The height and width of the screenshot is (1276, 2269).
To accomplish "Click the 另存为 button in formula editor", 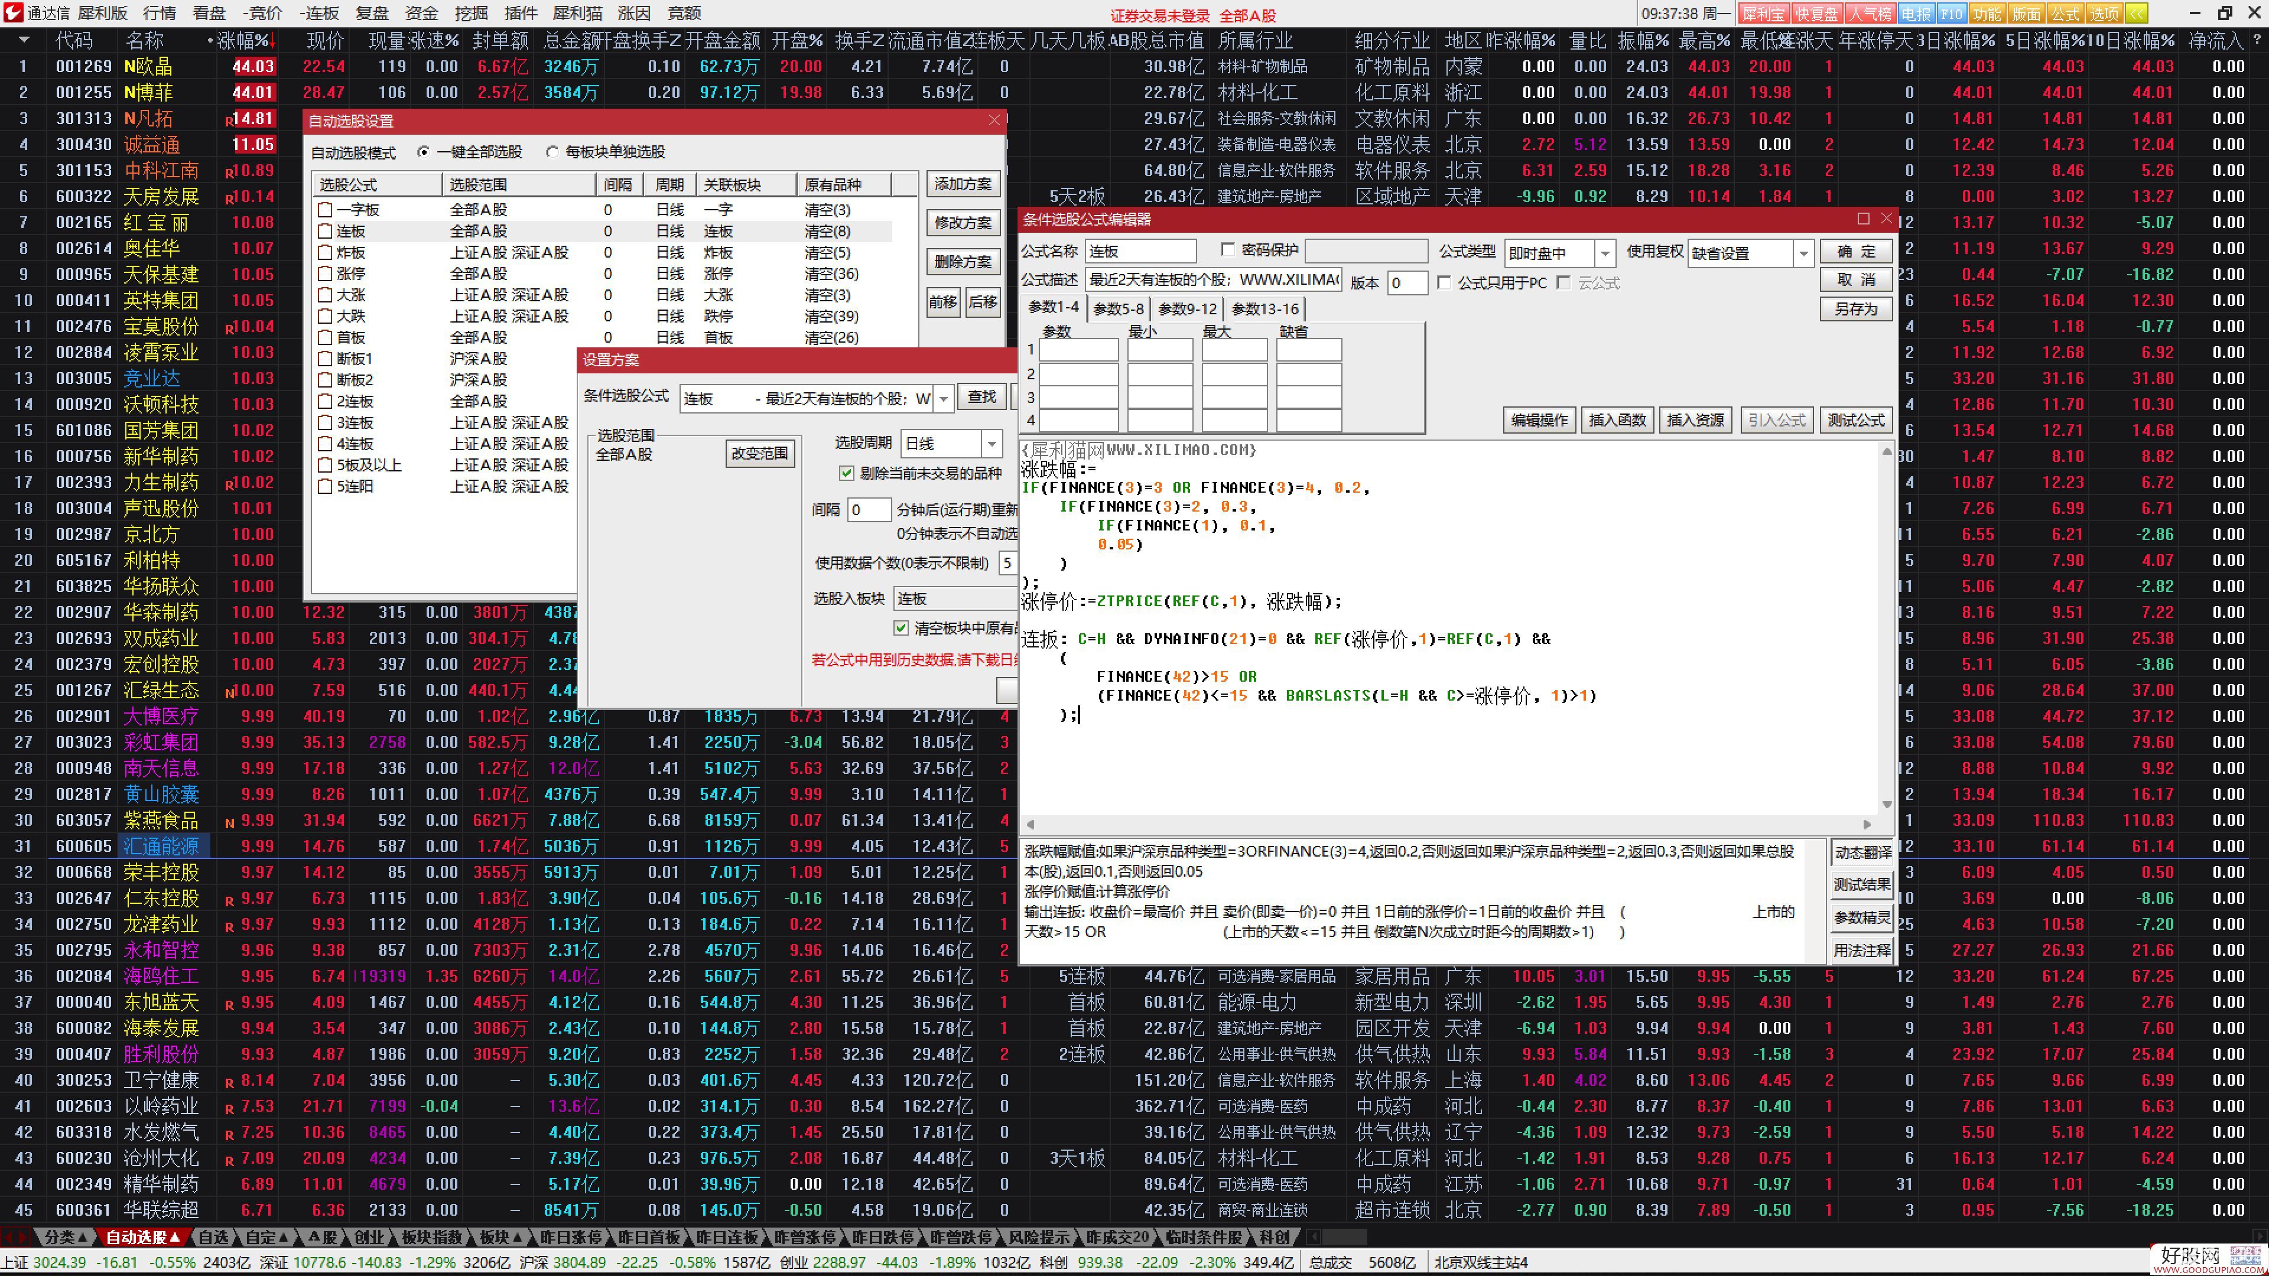I will click(1856, 309).
